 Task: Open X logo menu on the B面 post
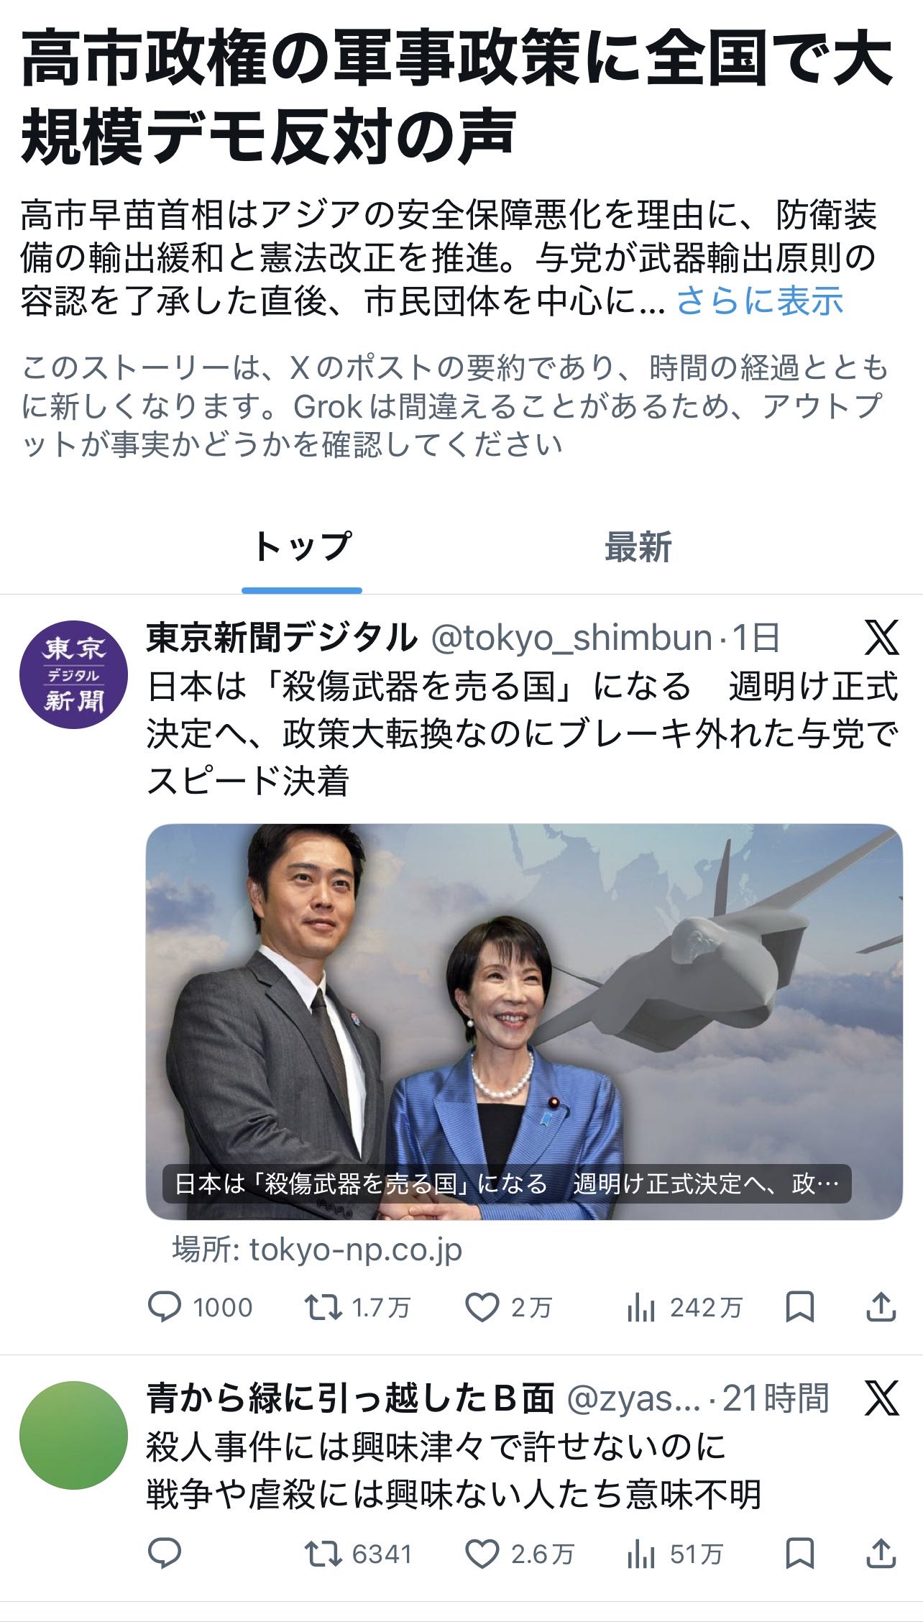tap(881, 1398)
